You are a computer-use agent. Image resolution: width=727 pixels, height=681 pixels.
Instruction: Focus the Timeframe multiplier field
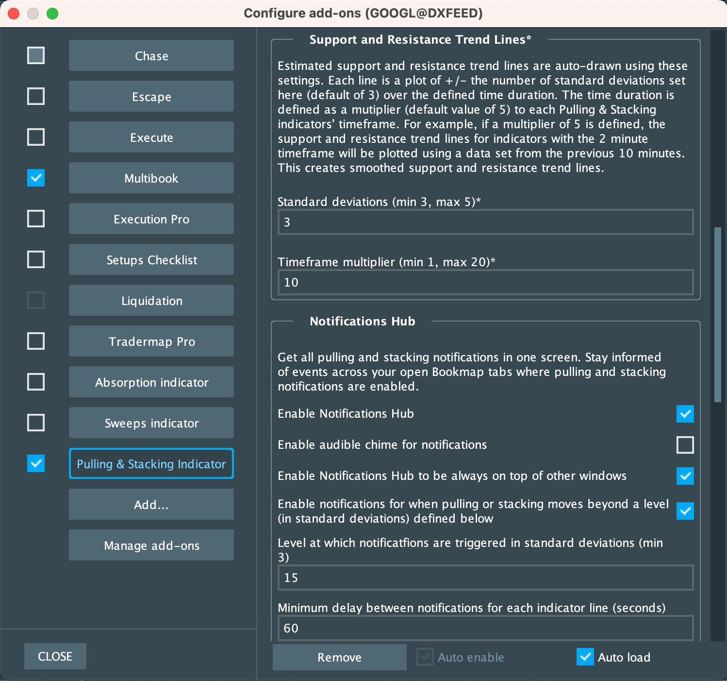[485, 283]
